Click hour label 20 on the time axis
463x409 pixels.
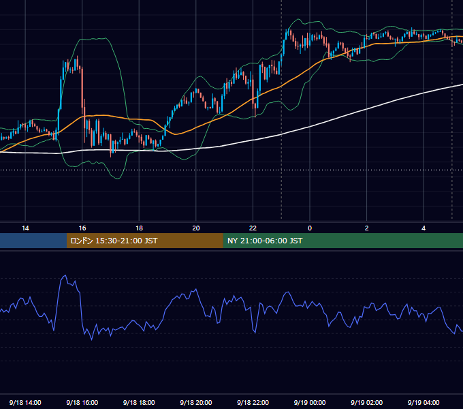(x=196, y=228)
